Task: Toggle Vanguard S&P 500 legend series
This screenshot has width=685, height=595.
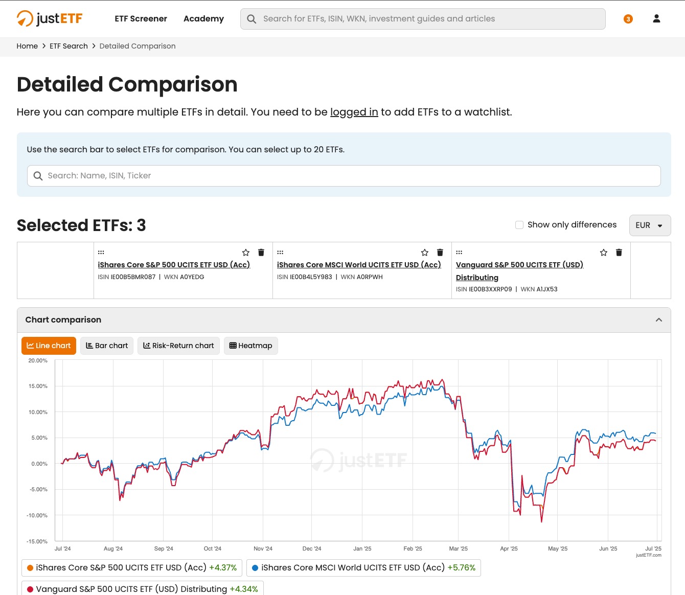Action: 142,589
